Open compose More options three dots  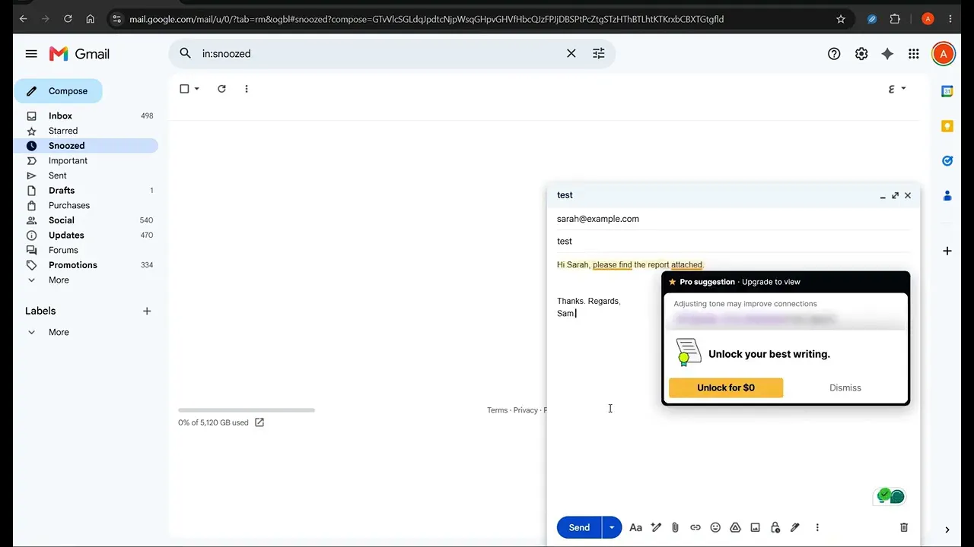coord(817,527)
